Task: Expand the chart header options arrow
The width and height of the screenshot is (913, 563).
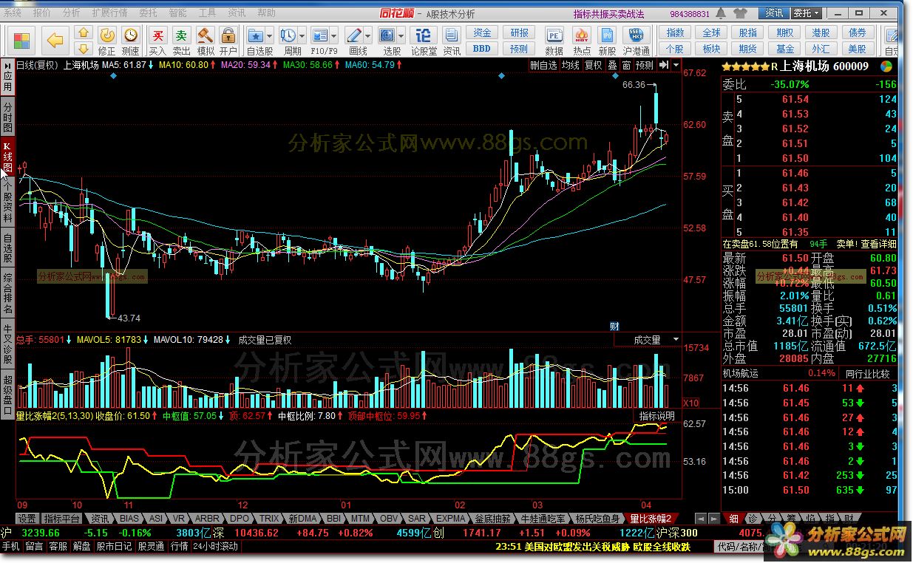Action: click(676, 66)
